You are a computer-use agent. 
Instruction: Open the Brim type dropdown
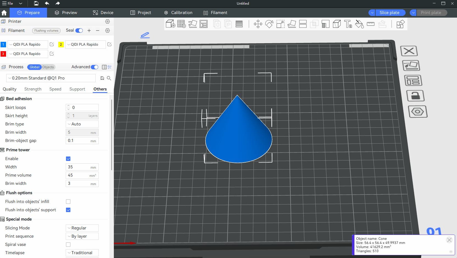pos(82,124)
